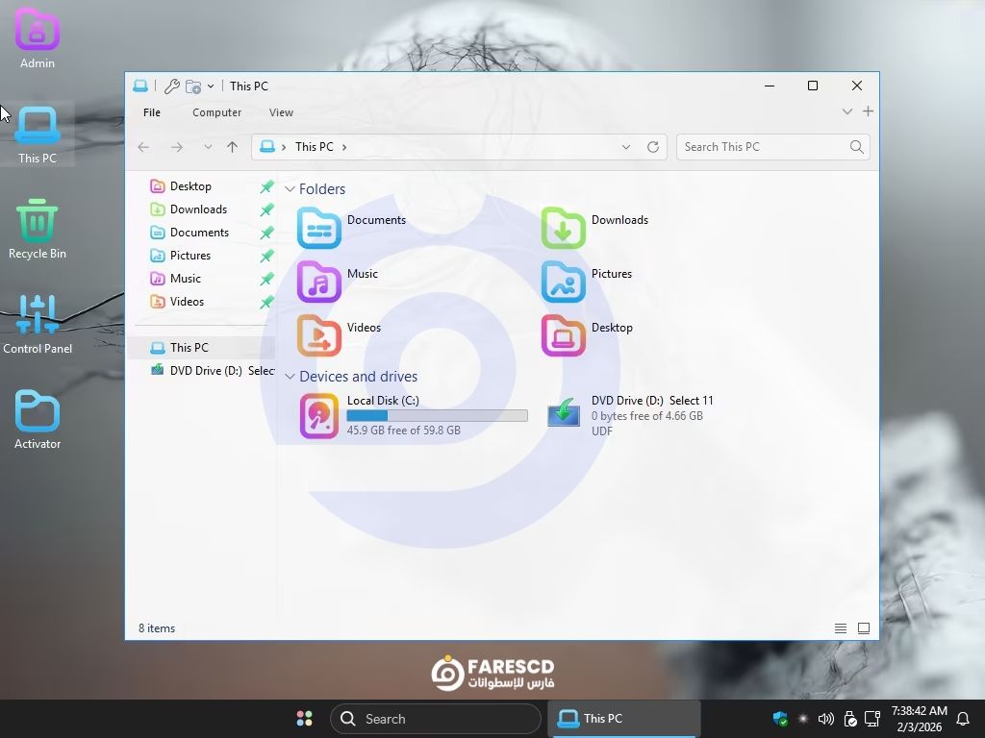Click the Search This PC field
Screen dimensions: 985x738
[x=763, y=147]
